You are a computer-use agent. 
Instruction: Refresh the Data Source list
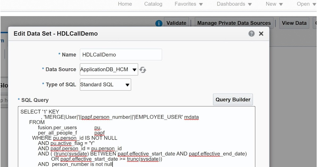click(x=143, y=69)
